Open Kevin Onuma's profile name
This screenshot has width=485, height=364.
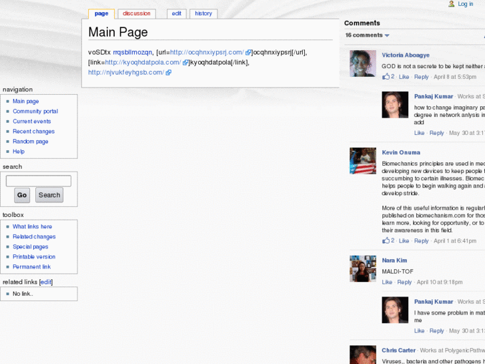coord(401,152)
